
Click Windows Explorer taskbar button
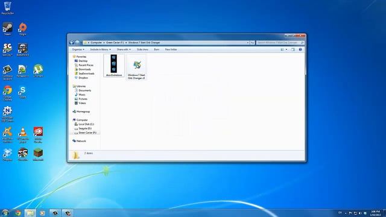[30, 213]
